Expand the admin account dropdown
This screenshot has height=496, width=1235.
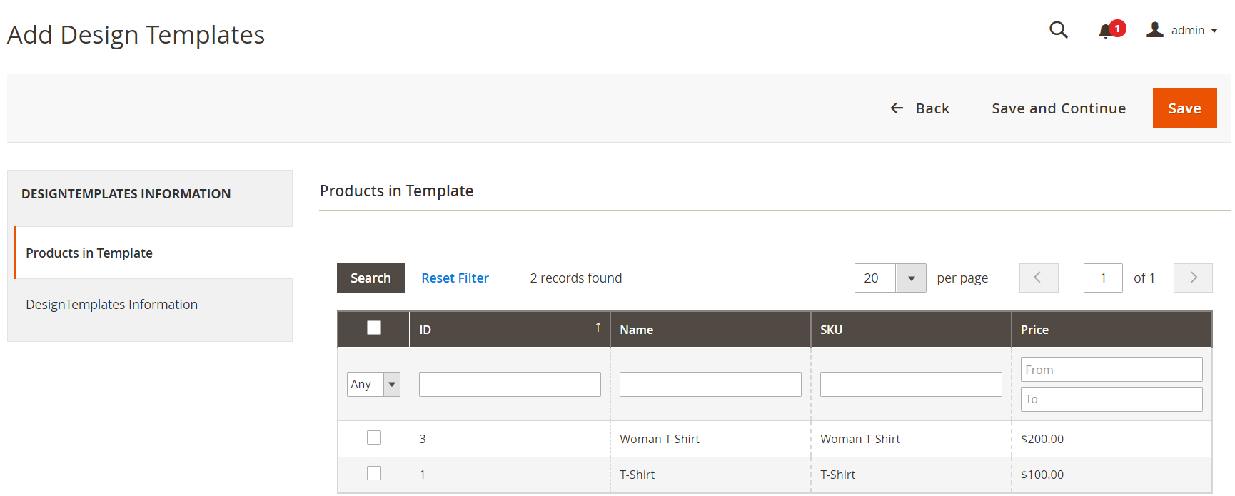coord(1214,31)
